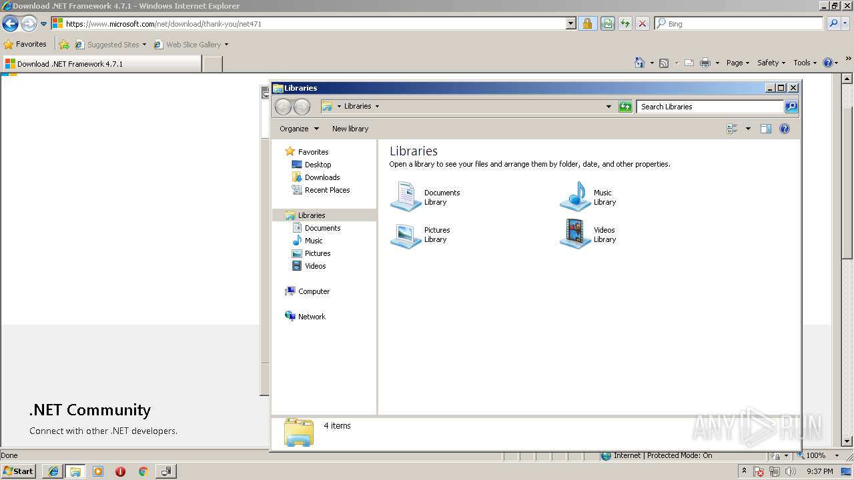Click the Internet Explorer forward button

point(29,24)
